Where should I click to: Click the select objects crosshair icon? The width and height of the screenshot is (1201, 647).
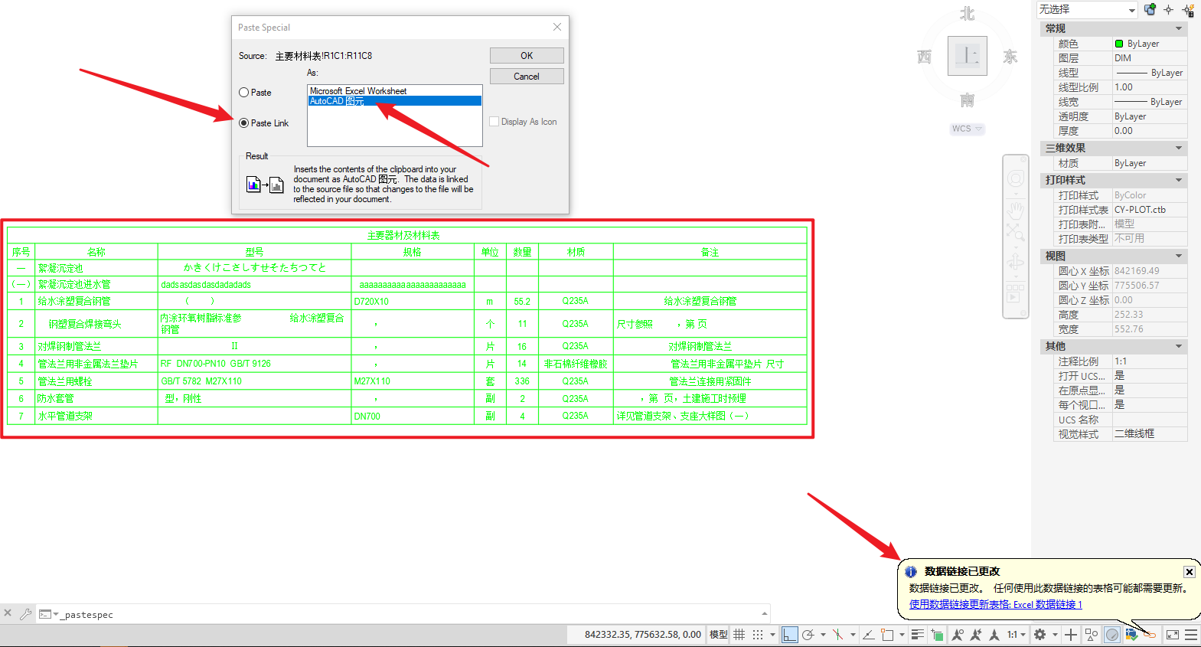click(x=1168, y=10)
